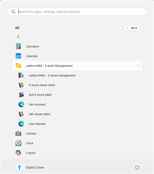This screenshot has height=174, width=154.
Task: Click the Edge icon beside Get Involved
Action: (21, 104)
